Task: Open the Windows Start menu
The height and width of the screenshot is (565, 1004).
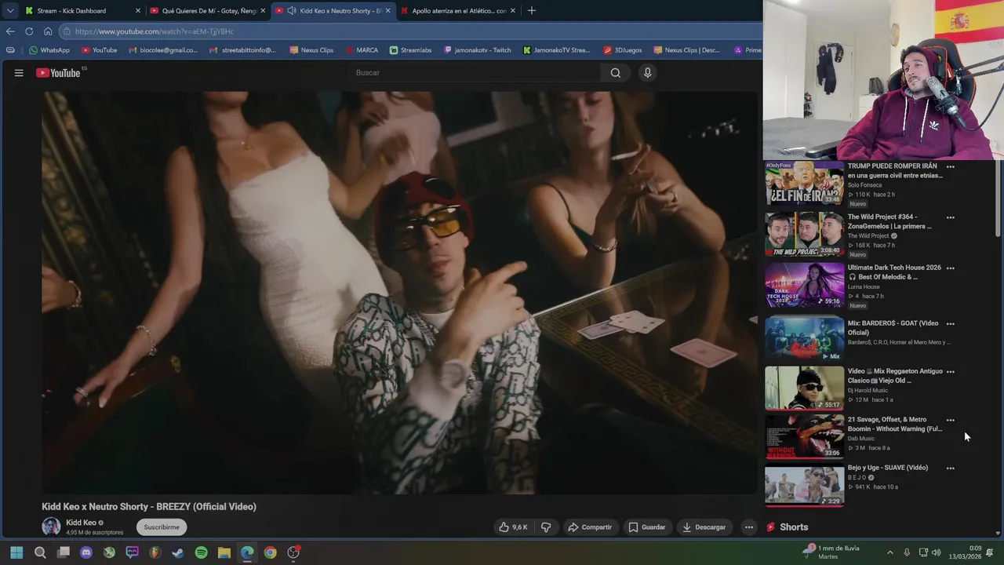Action: pos(16,552)
